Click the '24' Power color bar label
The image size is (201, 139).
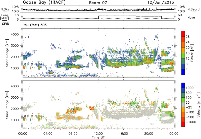pyautogui.click(x=187, y=42)
